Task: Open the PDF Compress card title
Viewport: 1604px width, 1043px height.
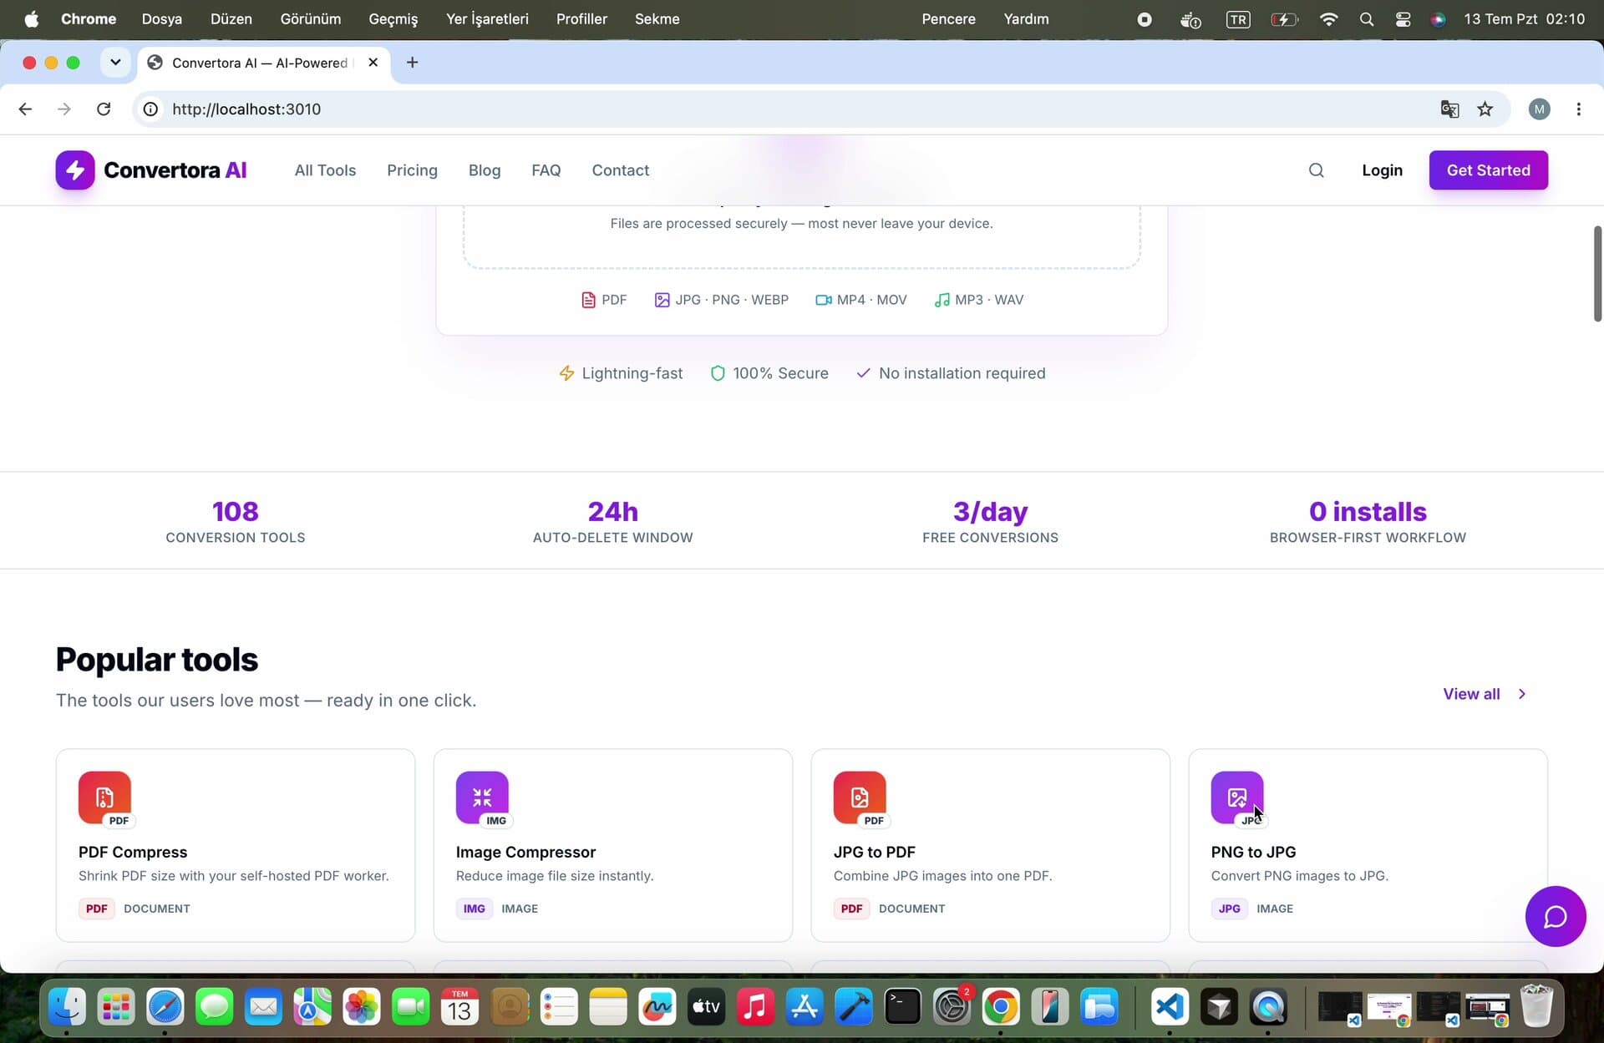Action: [133, 853]
